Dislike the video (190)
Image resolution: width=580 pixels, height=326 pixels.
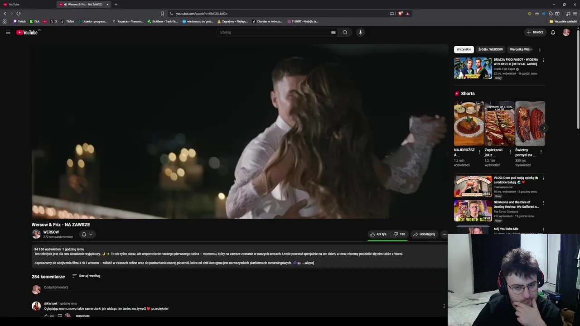tap(400, 234)
